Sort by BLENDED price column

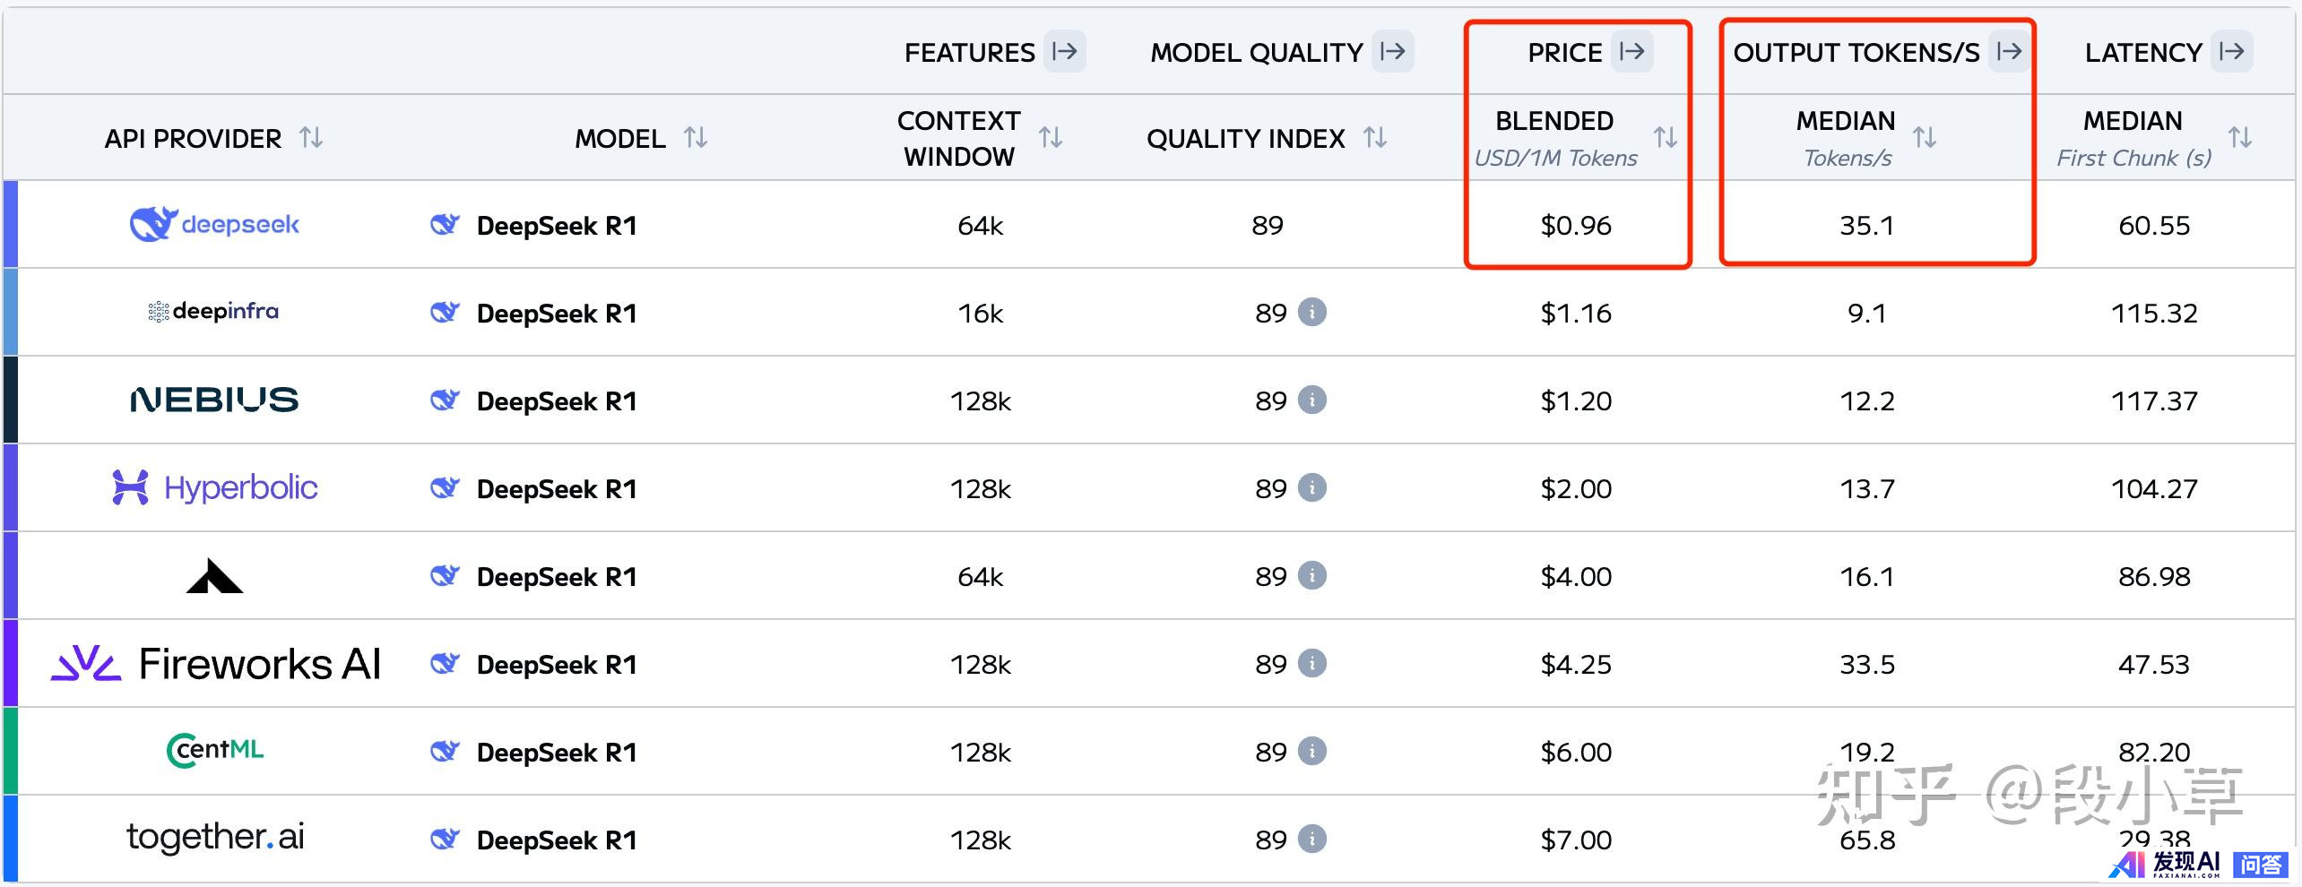[x=1666, y=138]
